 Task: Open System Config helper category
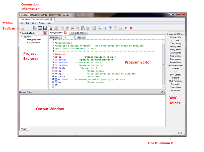coord(175,53)
